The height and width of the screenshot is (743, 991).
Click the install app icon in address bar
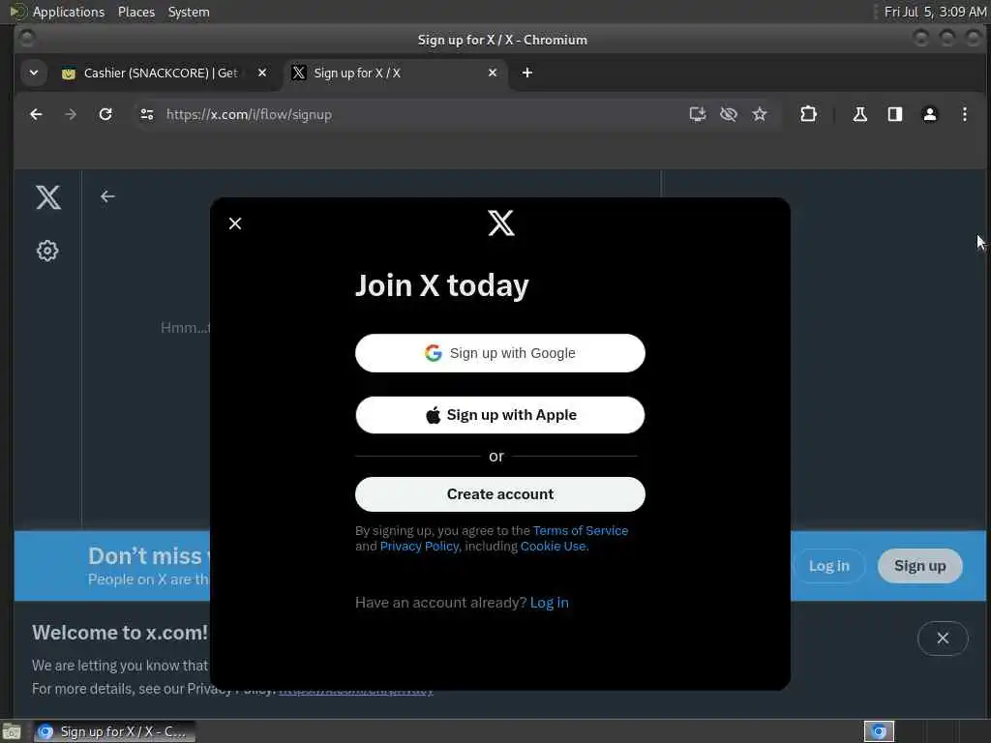(697, 114)
